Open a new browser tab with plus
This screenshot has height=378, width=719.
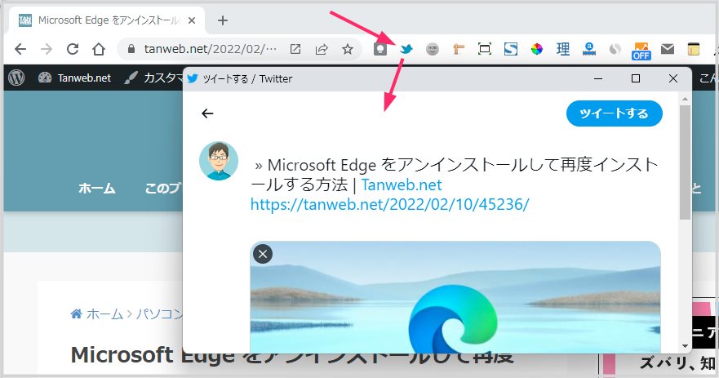point(223,20)
